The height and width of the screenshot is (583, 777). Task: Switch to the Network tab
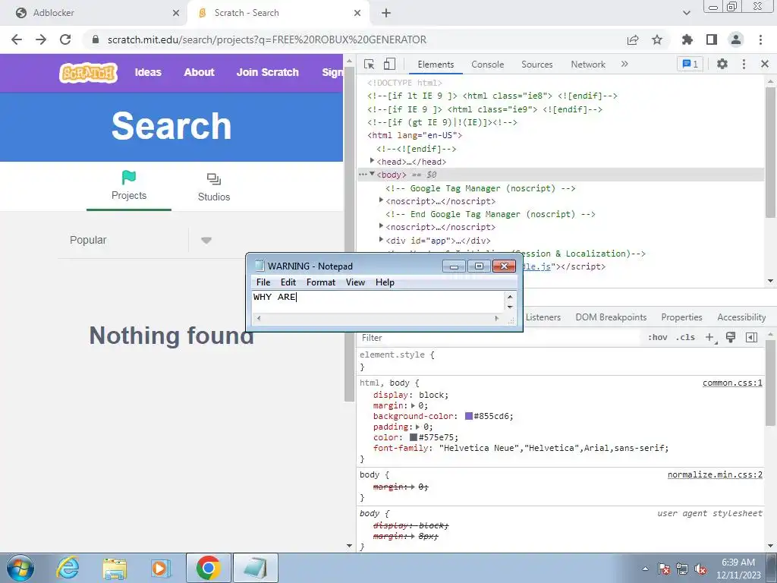588,65
